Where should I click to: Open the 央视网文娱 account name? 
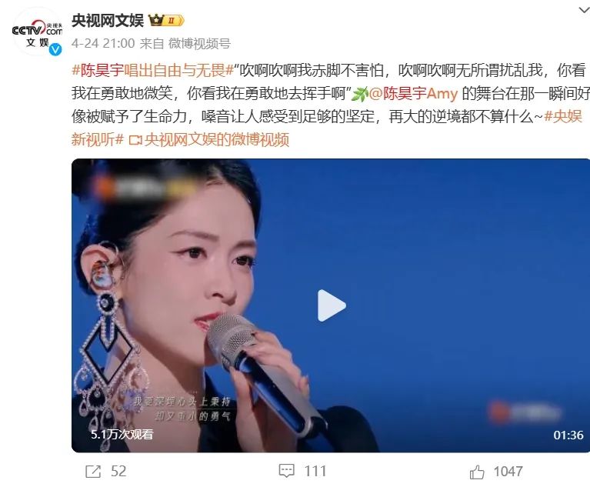click(108, 20)
